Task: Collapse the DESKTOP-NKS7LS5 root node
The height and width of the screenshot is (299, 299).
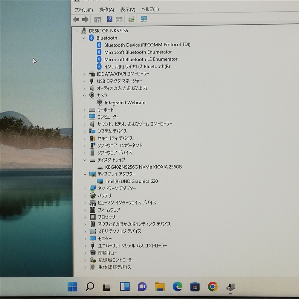Action: click(x=76, y=31)
